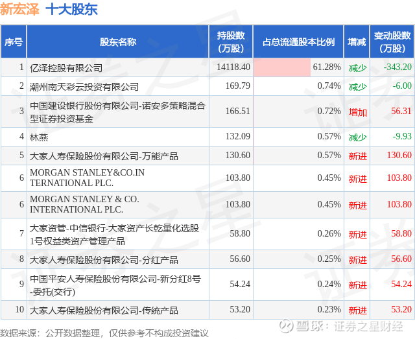415x339 pixels.
Task: Click row number 5
Action: click(x=21, y=155)
